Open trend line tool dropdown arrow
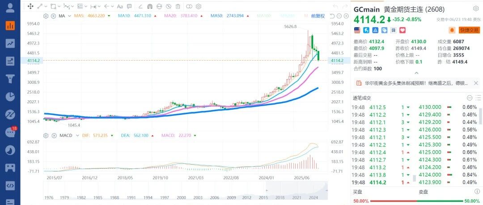 (46, 6)
